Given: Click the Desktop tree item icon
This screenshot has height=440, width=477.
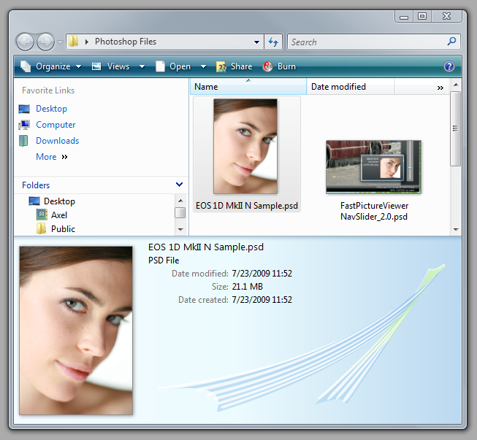Looking at the screenshot, I should coord(34,201).
